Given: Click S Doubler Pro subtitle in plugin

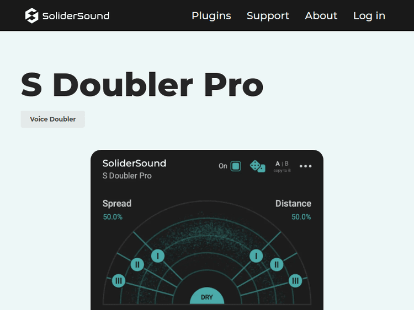Looking at the screenshot, I should pyautogui.click(x=127, y=176).
